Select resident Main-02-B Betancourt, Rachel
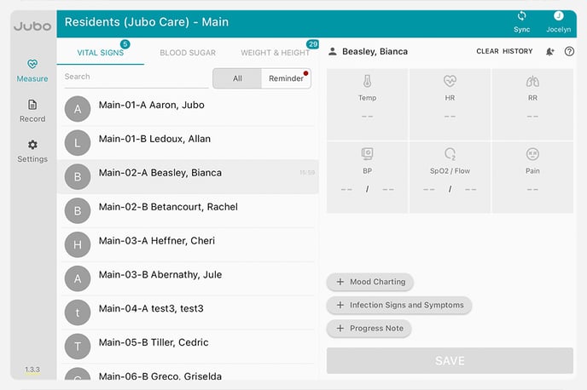587x390 pixels. [189, 210]
